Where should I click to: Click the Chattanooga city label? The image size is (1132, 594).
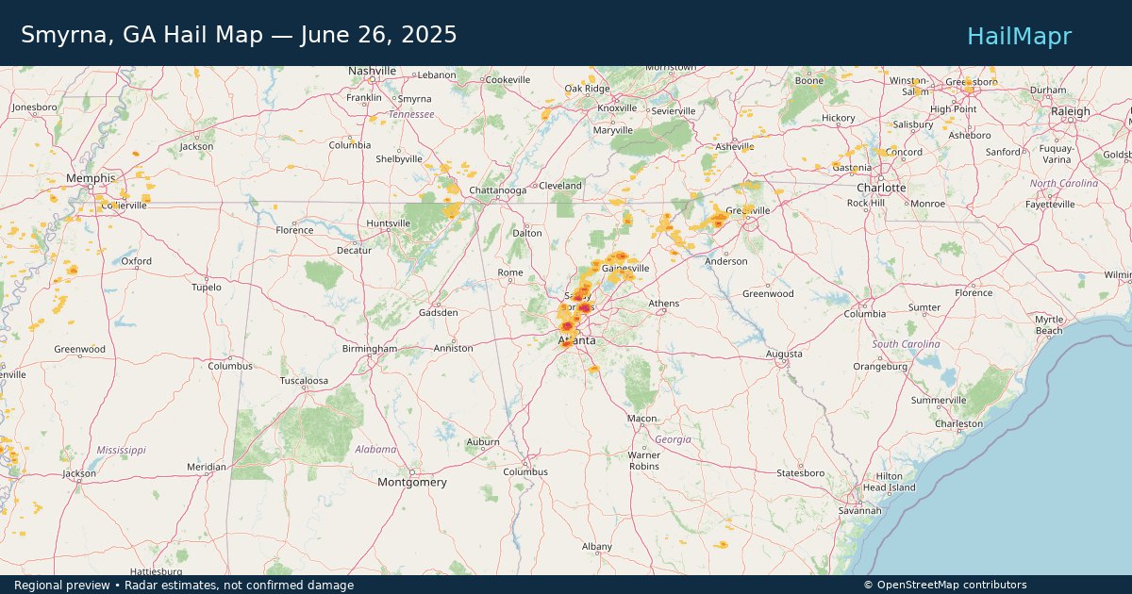[x=497, y=190]
